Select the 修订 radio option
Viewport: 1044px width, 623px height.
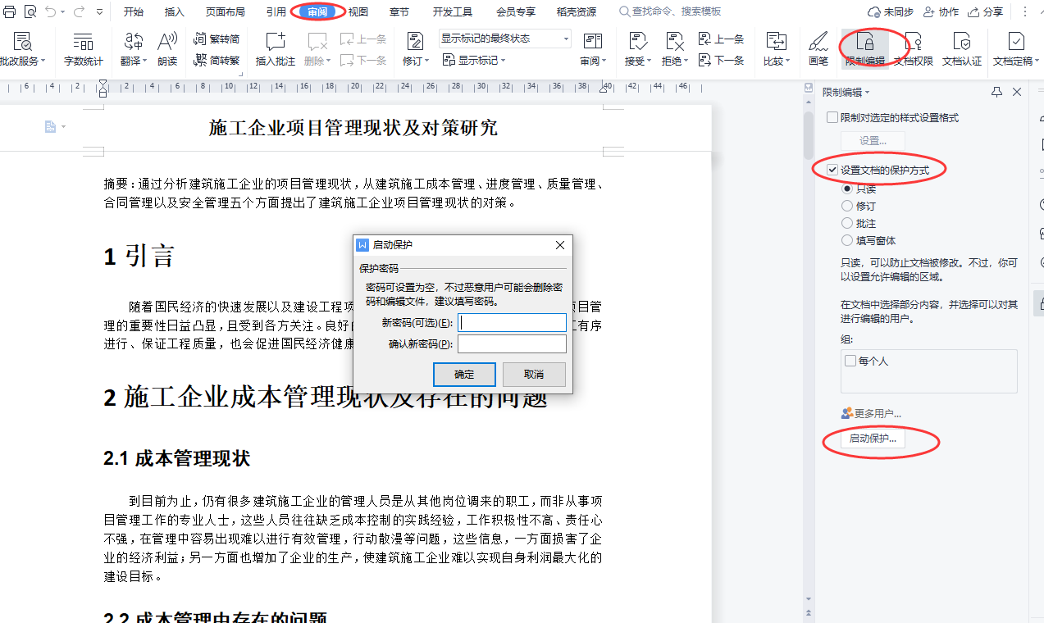coord(847,207)
